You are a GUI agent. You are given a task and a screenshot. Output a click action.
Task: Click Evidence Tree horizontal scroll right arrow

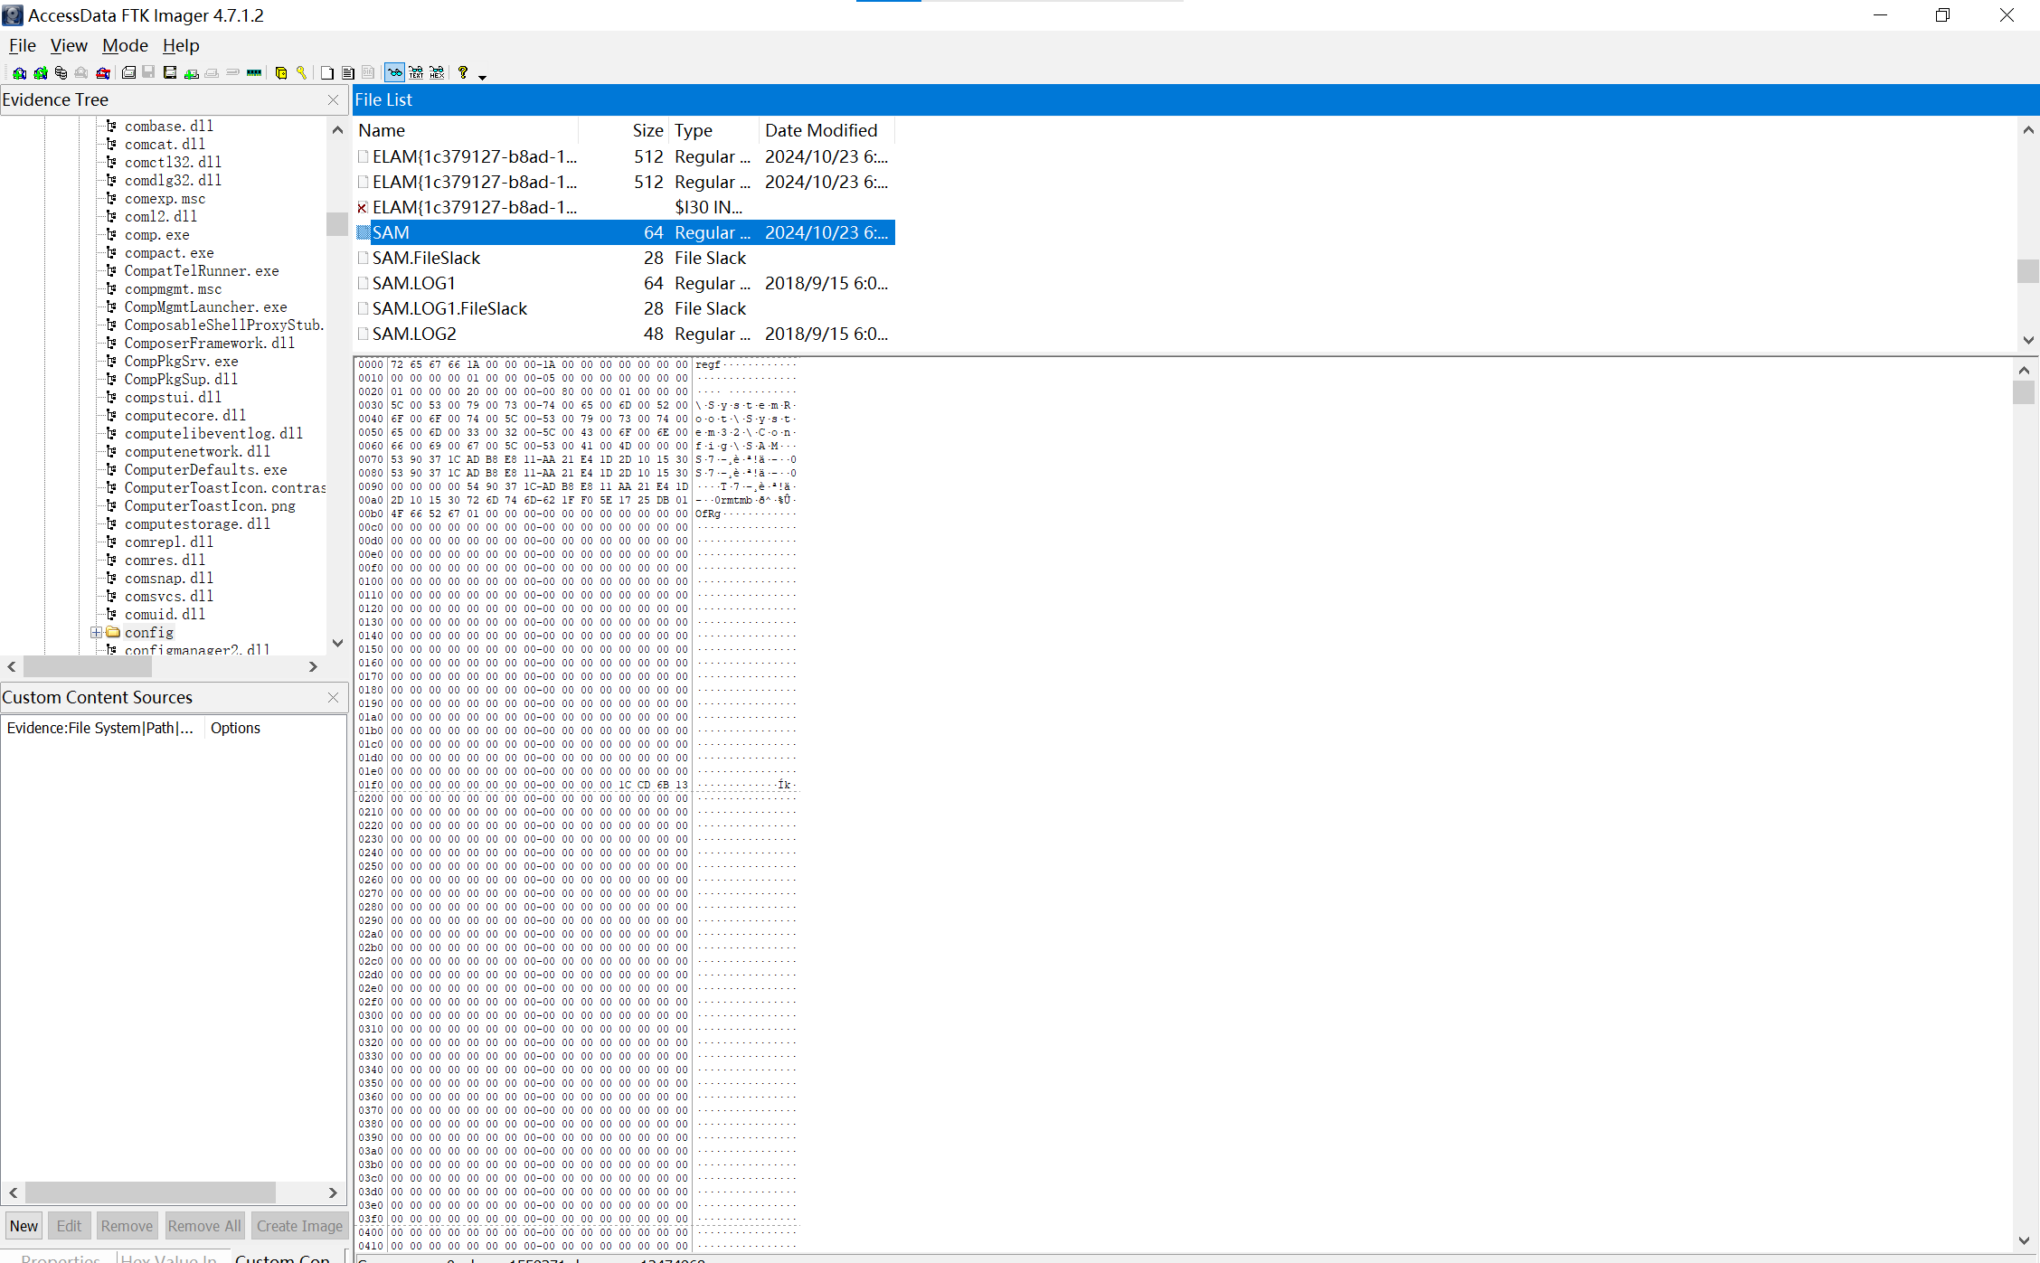313,666
